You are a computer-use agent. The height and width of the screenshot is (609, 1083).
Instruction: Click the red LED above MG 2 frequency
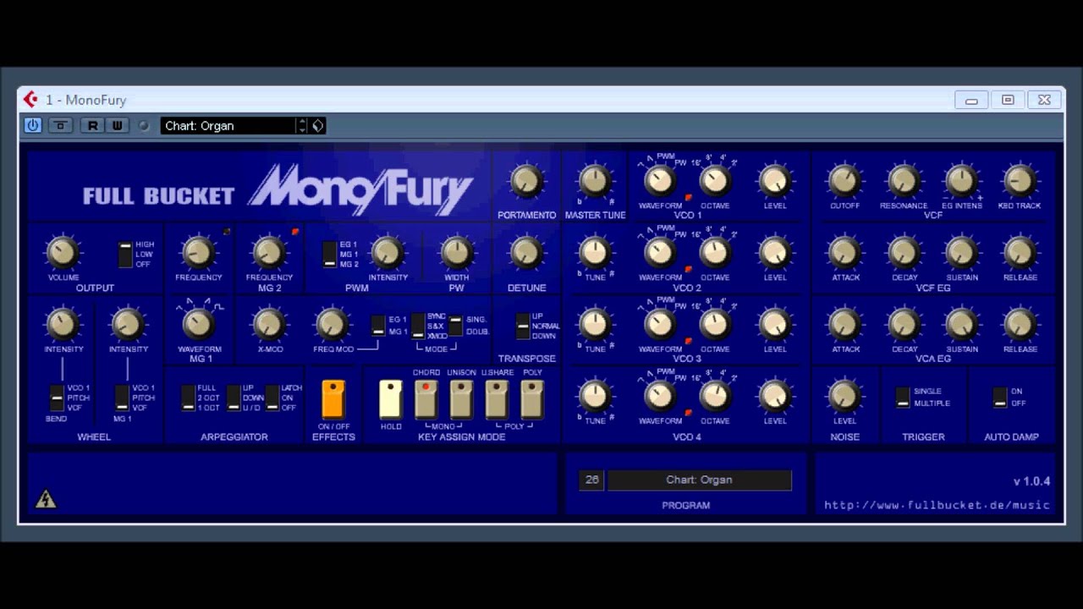(x=295, y=232)
